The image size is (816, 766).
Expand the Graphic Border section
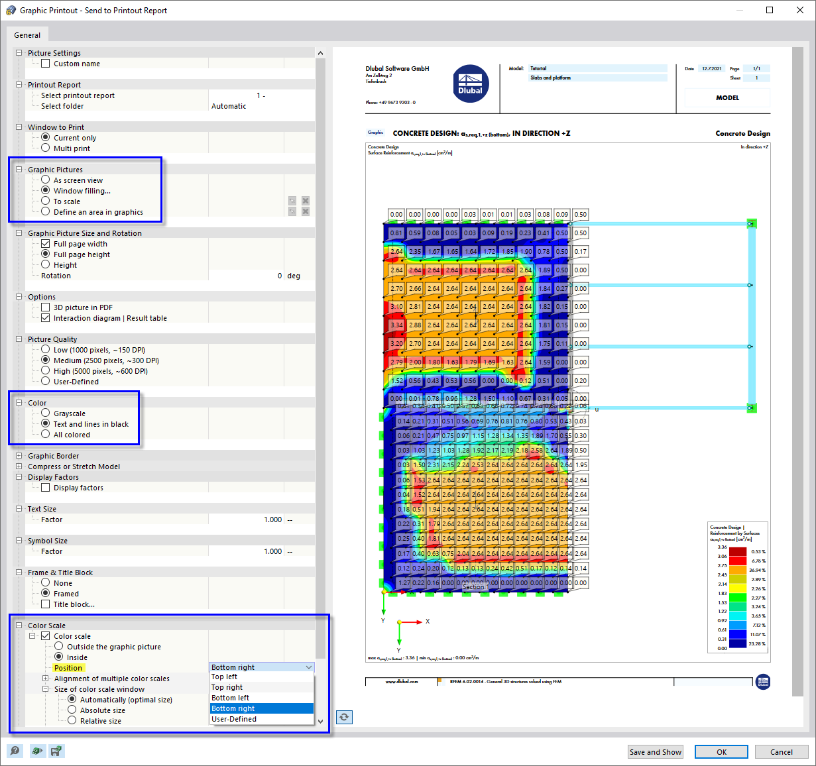[x=18, y=455]
